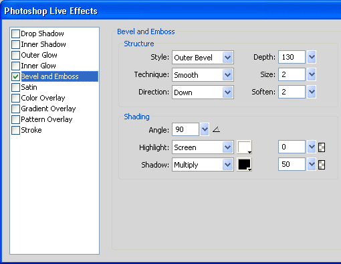This screenshot has height=264, width=341.
Task: Turn on the Stroke checkbox
Action: [x=15, y=130]
